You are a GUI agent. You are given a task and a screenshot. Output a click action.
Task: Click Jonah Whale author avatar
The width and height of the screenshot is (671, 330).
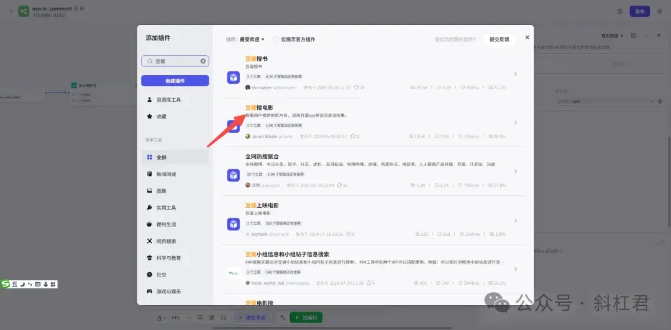[x=248, y=136]
